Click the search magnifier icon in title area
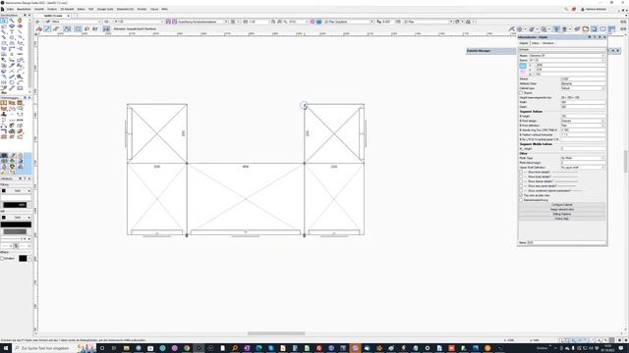629x353 pixels. [566, 9]
